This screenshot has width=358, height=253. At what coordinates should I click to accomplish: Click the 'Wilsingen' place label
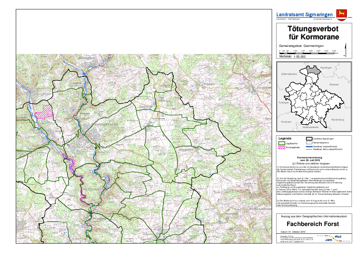click(x=209, y=84)
